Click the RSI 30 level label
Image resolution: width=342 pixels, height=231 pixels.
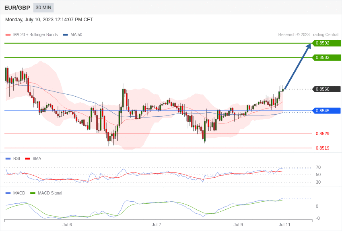click(318, 182)
